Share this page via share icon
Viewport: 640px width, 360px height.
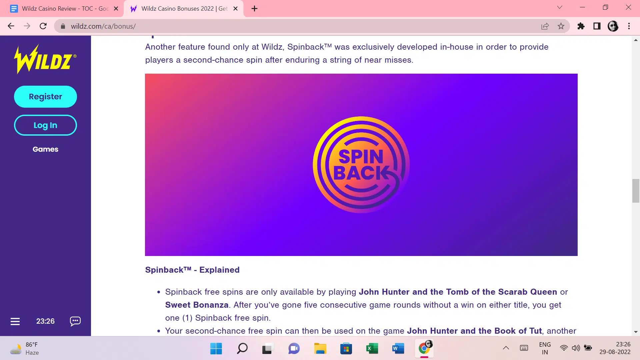545,26
